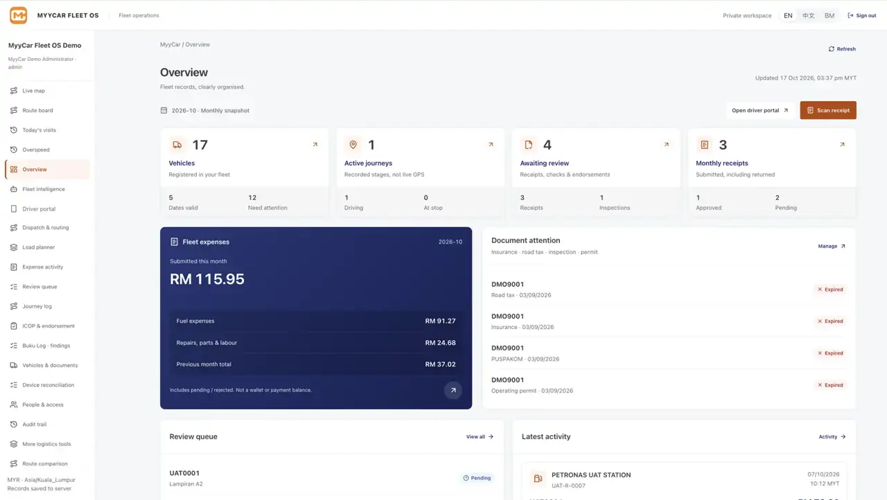Viewport: 887px width, 500px height.
Task: Open driver portal button
Action: coord(760,110)
